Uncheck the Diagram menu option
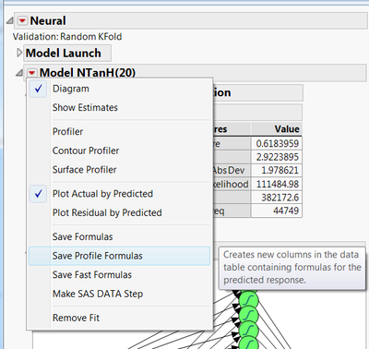The width and height of the screenshot is (369, 349). click(120, 89)
